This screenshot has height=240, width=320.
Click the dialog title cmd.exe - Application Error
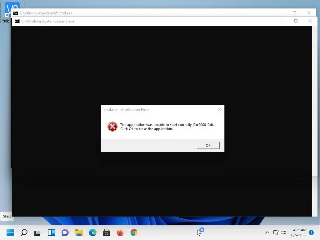pos(126,110)
